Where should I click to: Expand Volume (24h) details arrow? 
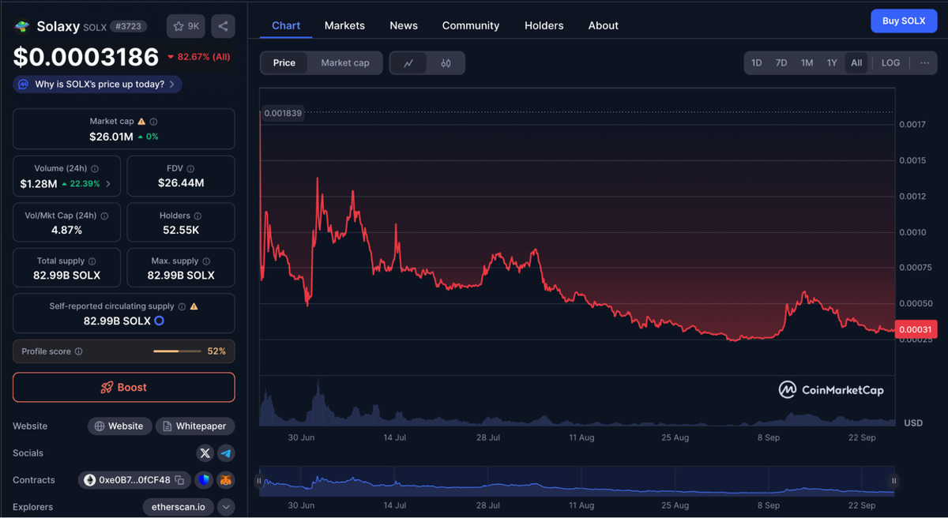click(107, 184)
